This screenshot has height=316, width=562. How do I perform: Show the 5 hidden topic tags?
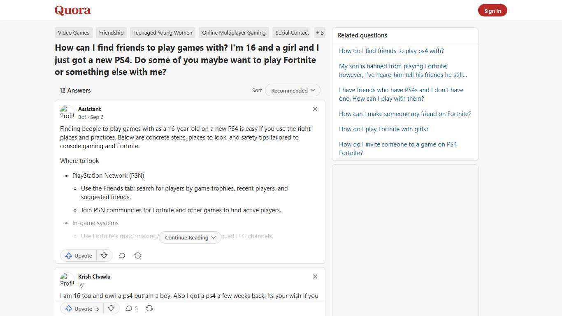tap(320, 33)
